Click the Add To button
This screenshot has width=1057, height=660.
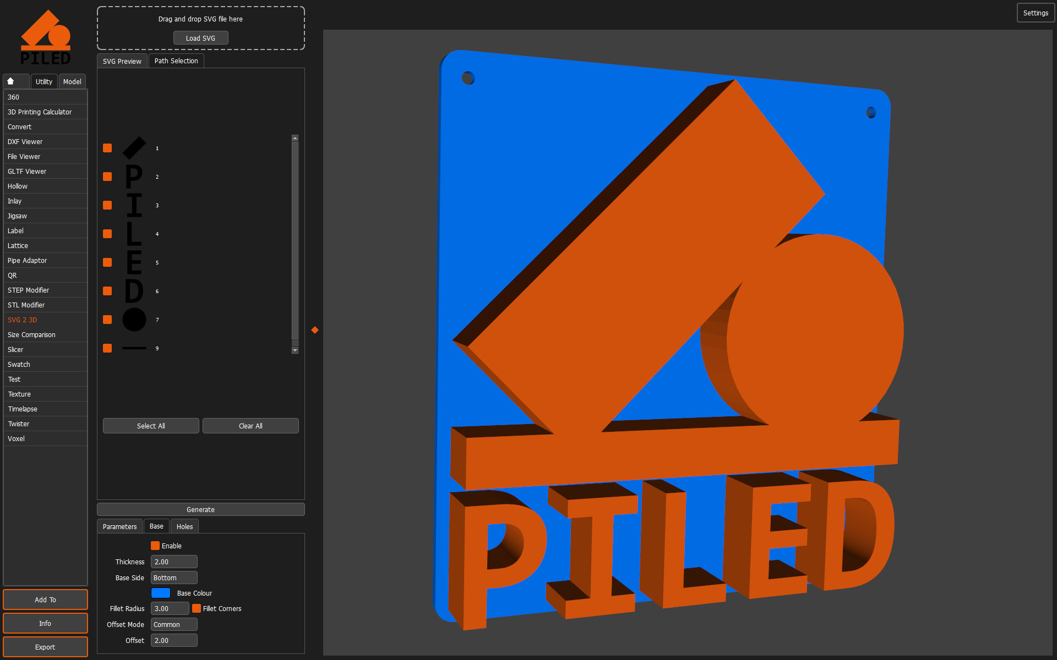[45, 599]
